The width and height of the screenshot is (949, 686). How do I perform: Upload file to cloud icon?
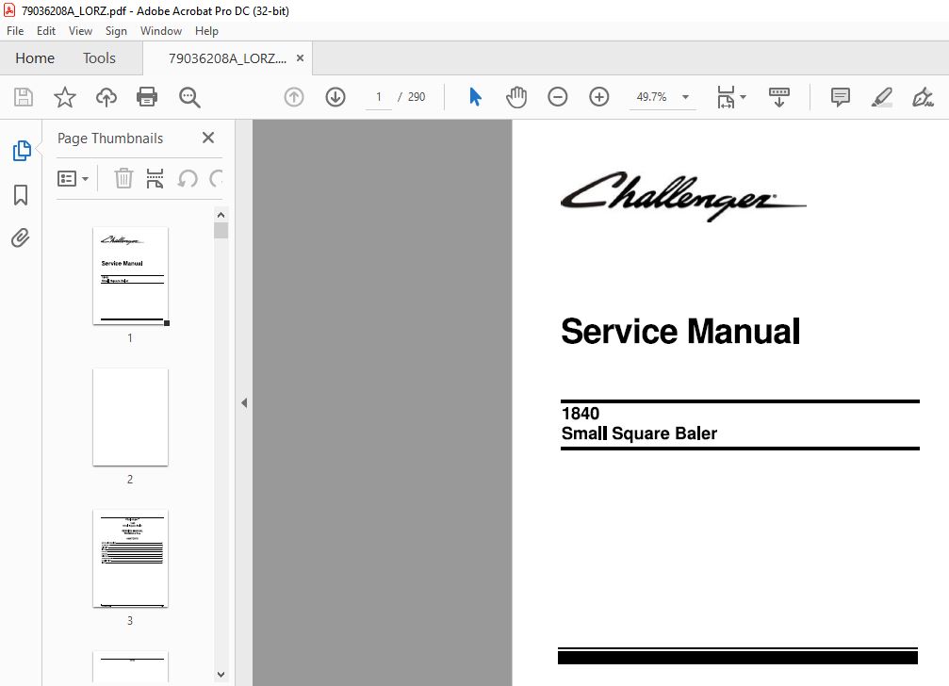click(x=106, y=97)
